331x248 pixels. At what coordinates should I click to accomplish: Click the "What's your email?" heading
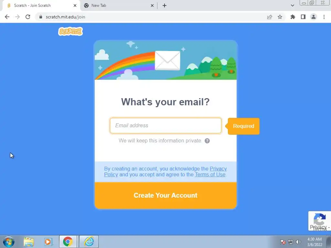[165, 102]
